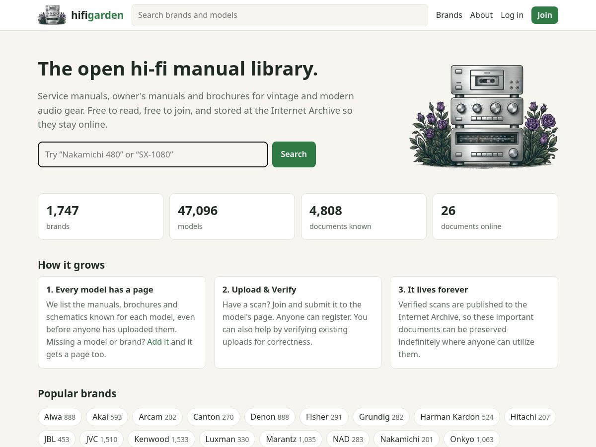Viewport: 596px width, 447px height.
Task: Select the 26 documents online card
Action: coord(495,217)
